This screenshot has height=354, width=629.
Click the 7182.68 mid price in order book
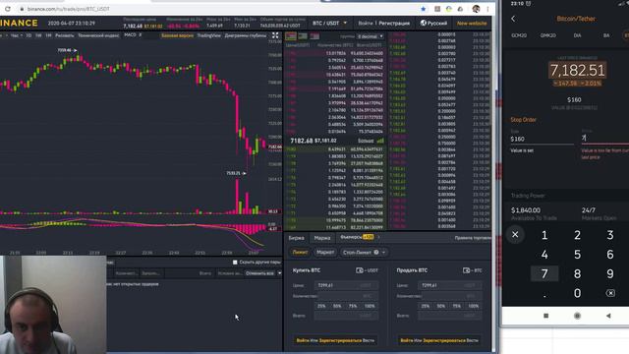pos(302,141)
